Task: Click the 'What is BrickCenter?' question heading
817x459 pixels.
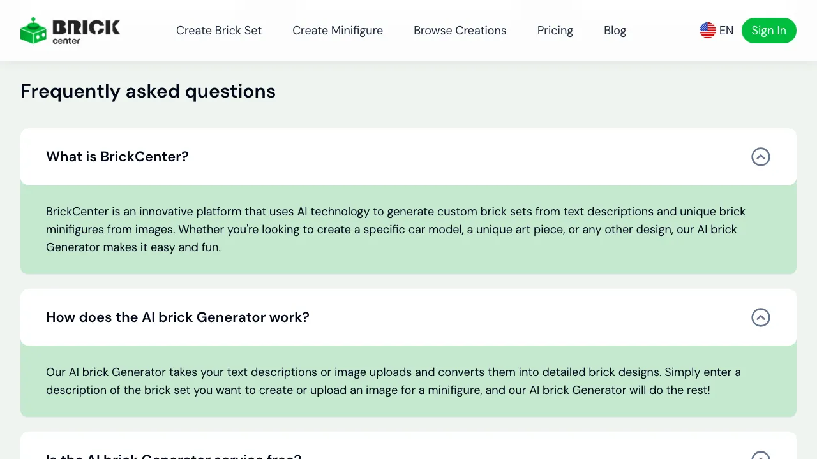Action: pyautogui.click(x=117, y=157)
